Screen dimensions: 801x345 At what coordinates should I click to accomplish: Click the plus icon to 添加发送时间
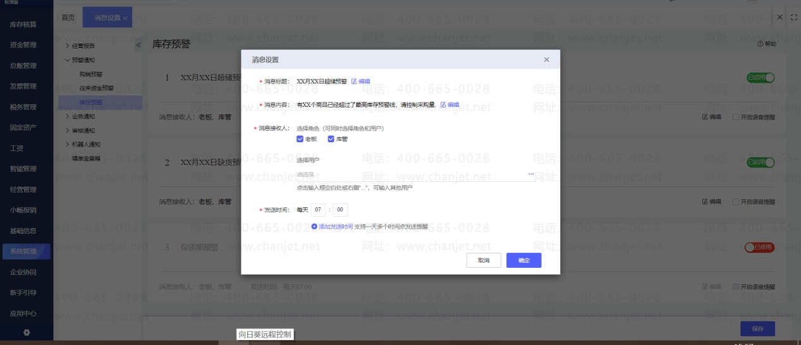point(314,226)
